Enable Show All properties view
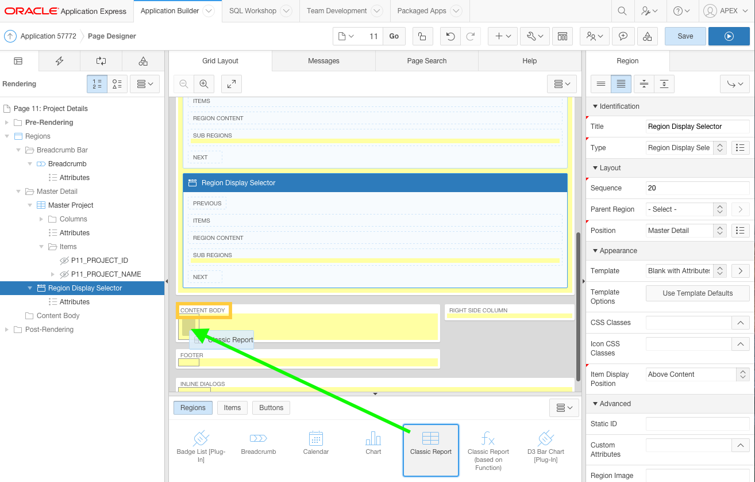This screenshot has width=755, height=482. tap(621, 84)
